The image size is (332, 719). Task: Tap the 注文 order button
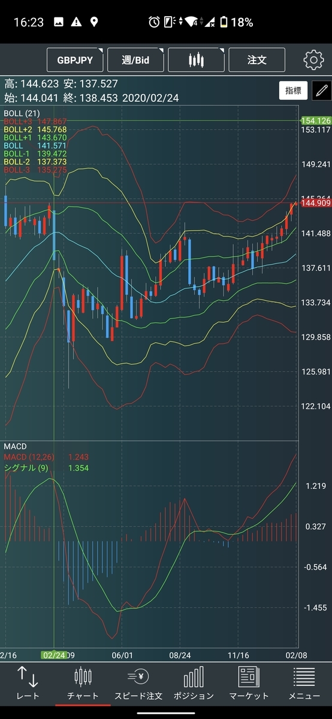pos(257,61)
